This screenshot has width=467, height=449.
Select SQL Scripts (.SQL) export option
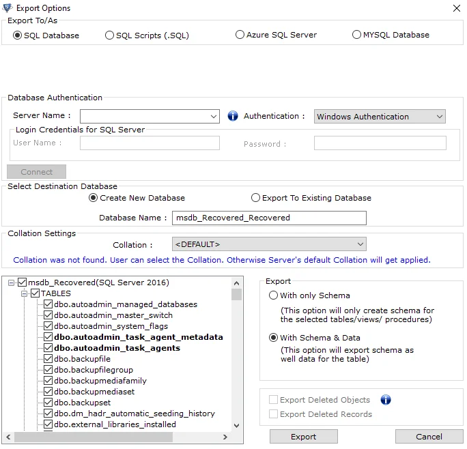[110, 35]
